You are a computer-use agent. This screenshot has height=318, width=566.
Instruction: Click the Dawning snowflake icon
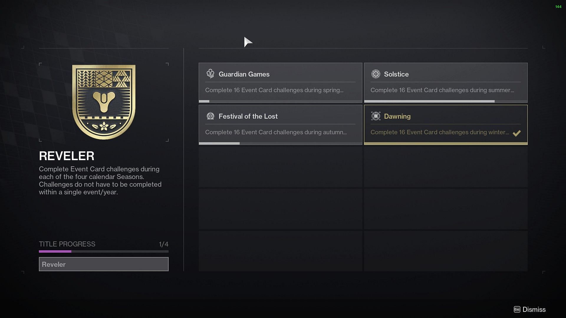[x=376, y=116]
